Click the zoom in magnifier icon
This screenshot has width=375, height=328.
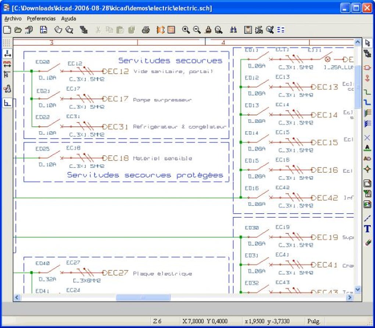click(186, 30)
